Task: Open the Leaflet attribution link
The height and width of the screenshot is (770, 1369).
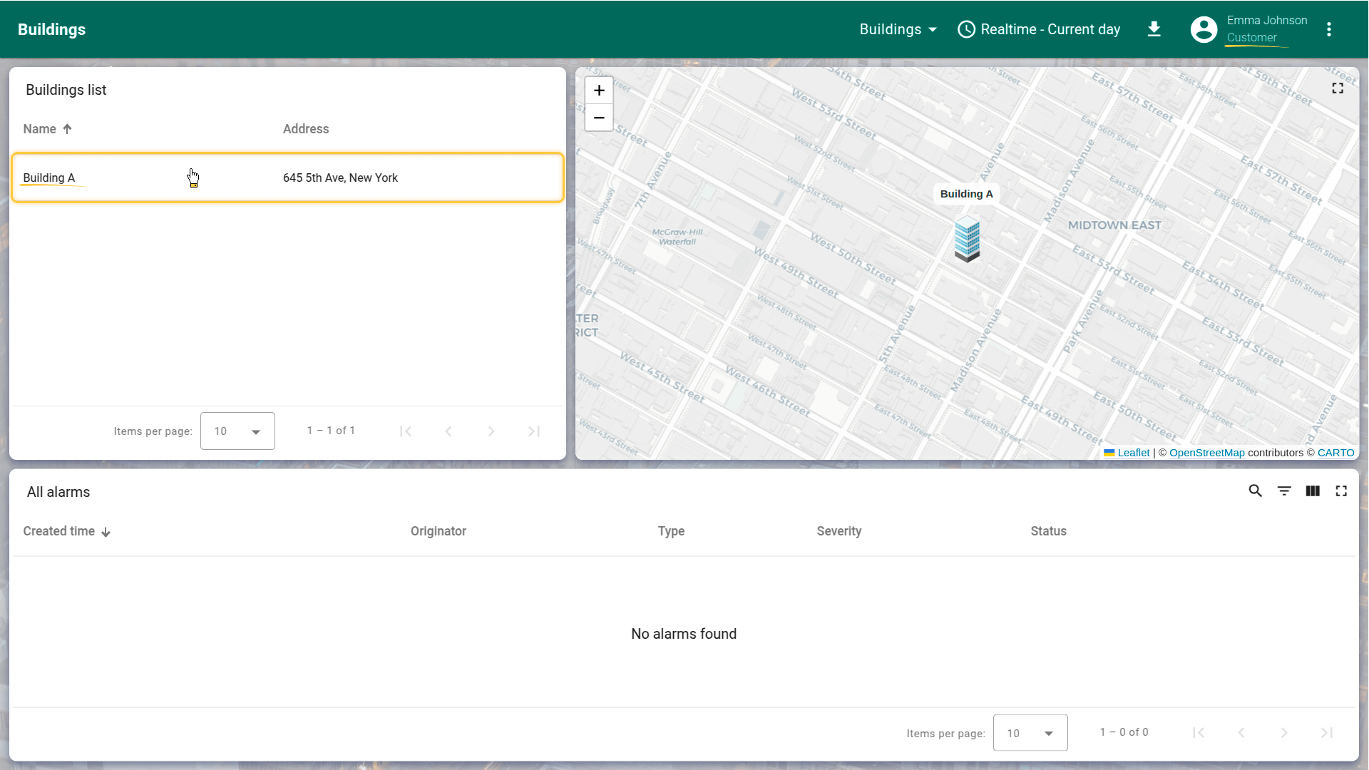Action: pyautogui.click(x=1133, y=453)
